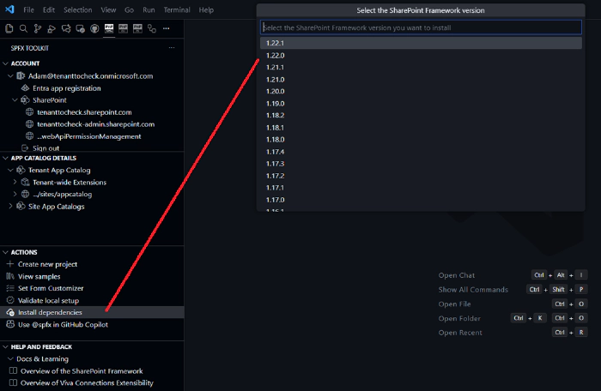This screenshot has height=391, width=601.
Task: Open the Explorer view in activity bar
Action: point(9,28)
